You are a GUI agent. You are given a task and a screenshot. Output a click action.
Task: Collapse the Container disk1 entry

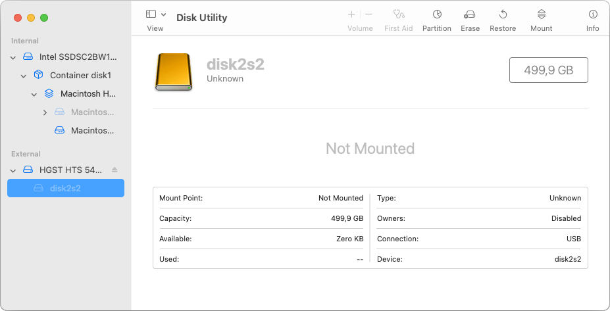click(23, 76)
